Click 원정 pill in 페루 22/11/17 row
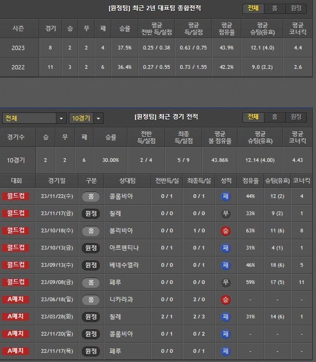This screenshot has width=316, height=362. click(91, 351)
